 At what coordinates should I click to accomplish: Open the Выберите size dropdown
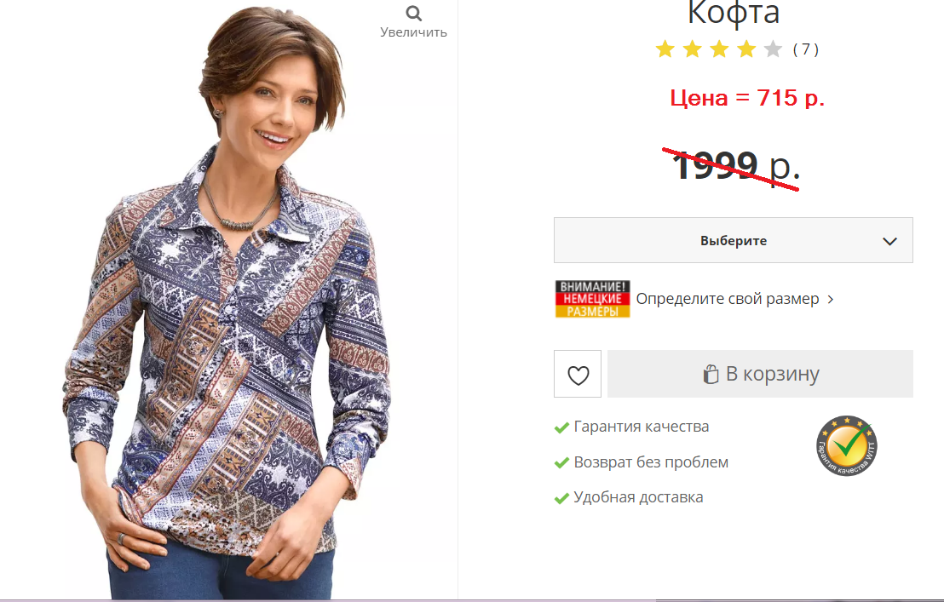(734, 240)
